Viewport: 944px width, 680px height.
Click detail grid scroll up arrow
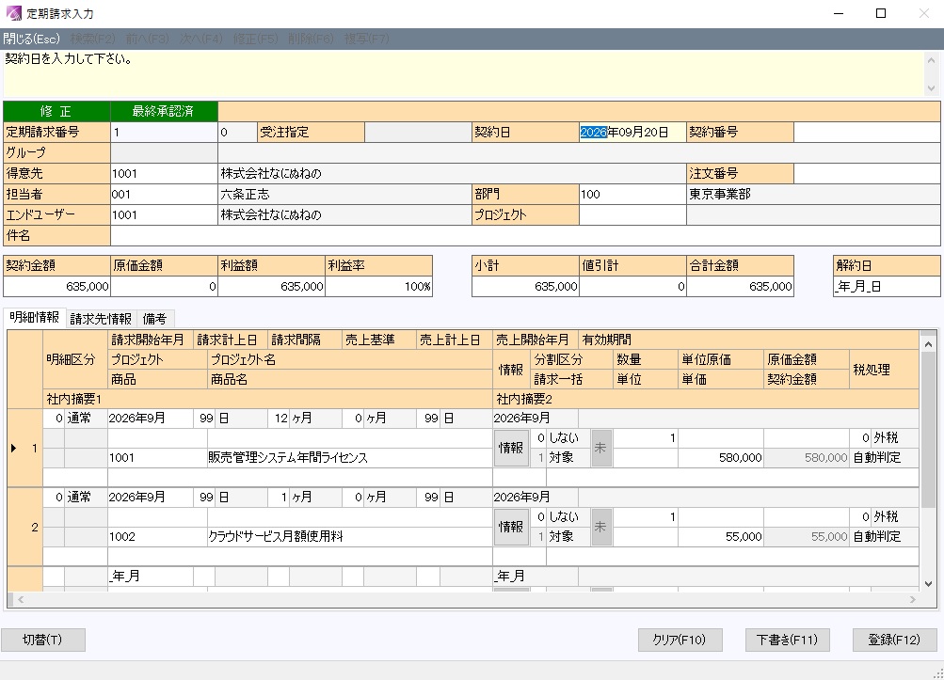pyautogui.click(x=928, y=344)
